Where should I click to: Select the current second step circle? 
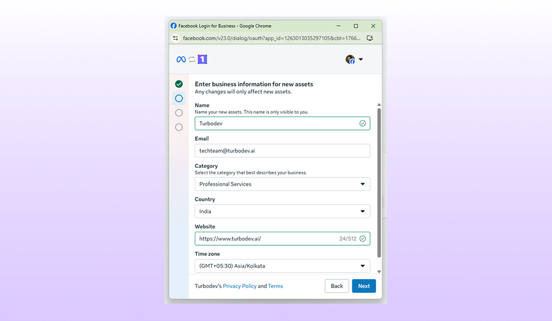[x=179, y=98]
